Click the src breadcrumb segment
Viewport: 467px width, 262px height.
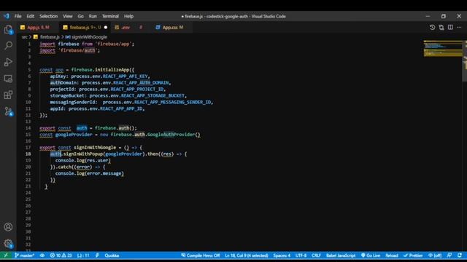coord(24,37)
